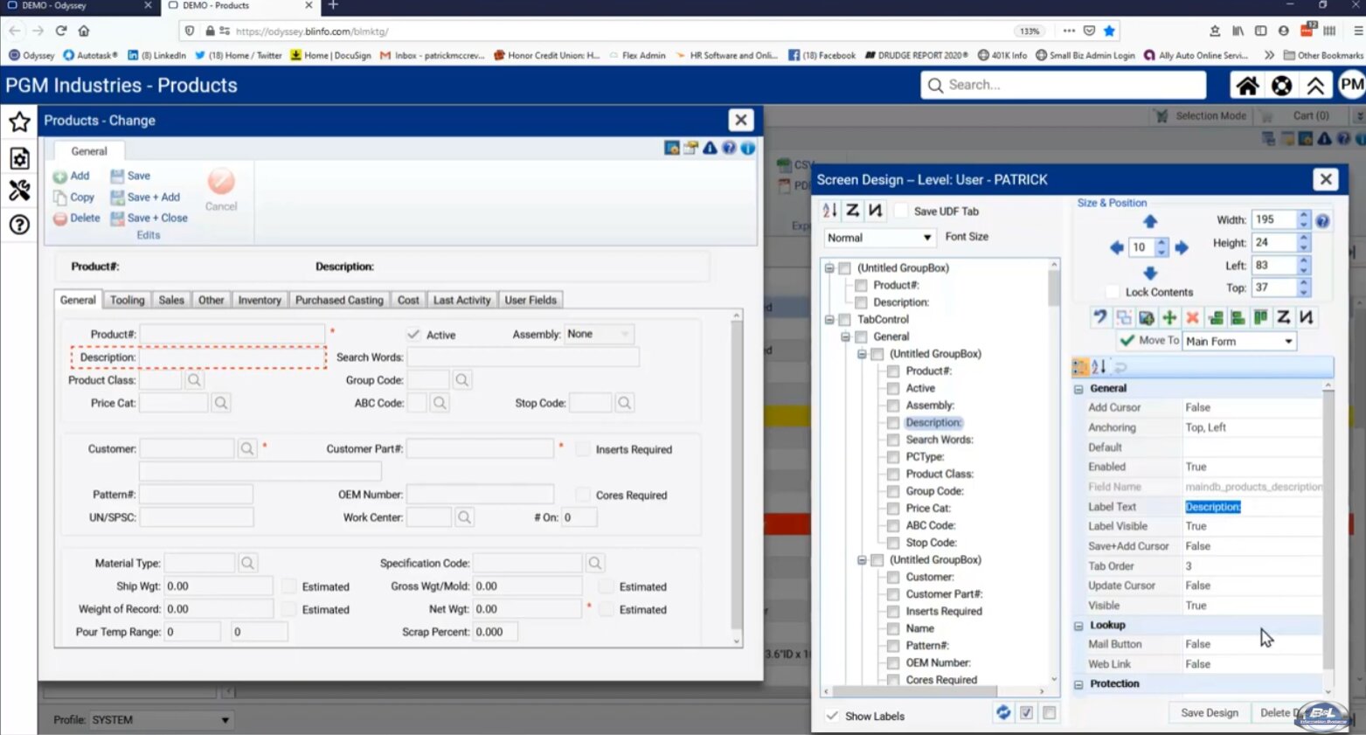This screenshot has width=1366, height=735.
Task: Collapse the TabControl tree node
Action: click(829, 320)
